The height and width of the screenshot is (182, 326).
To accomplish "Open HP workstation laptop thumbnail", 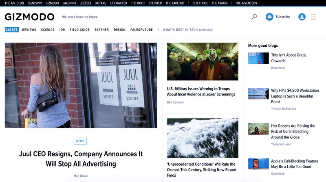I will [x=258, y=93].
